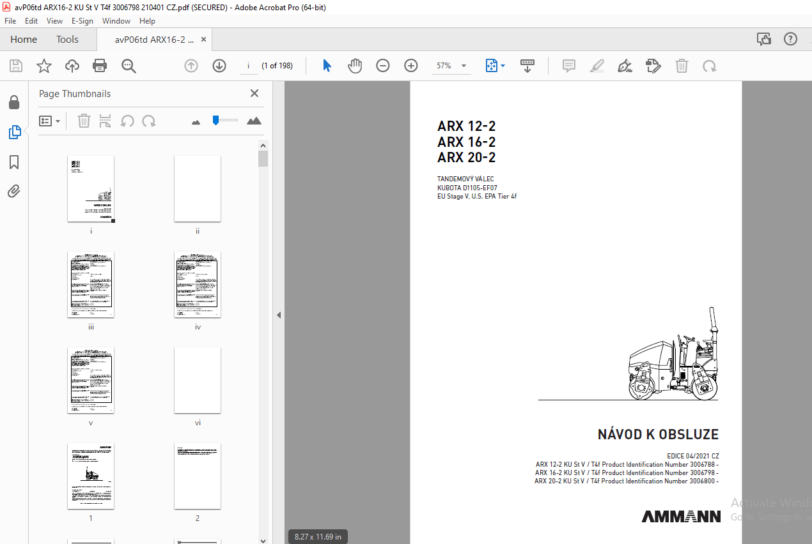Screen dimensions: 812x544
Task: Enlarge thumbnail size large mountain icon
Action: coord(254,121)
